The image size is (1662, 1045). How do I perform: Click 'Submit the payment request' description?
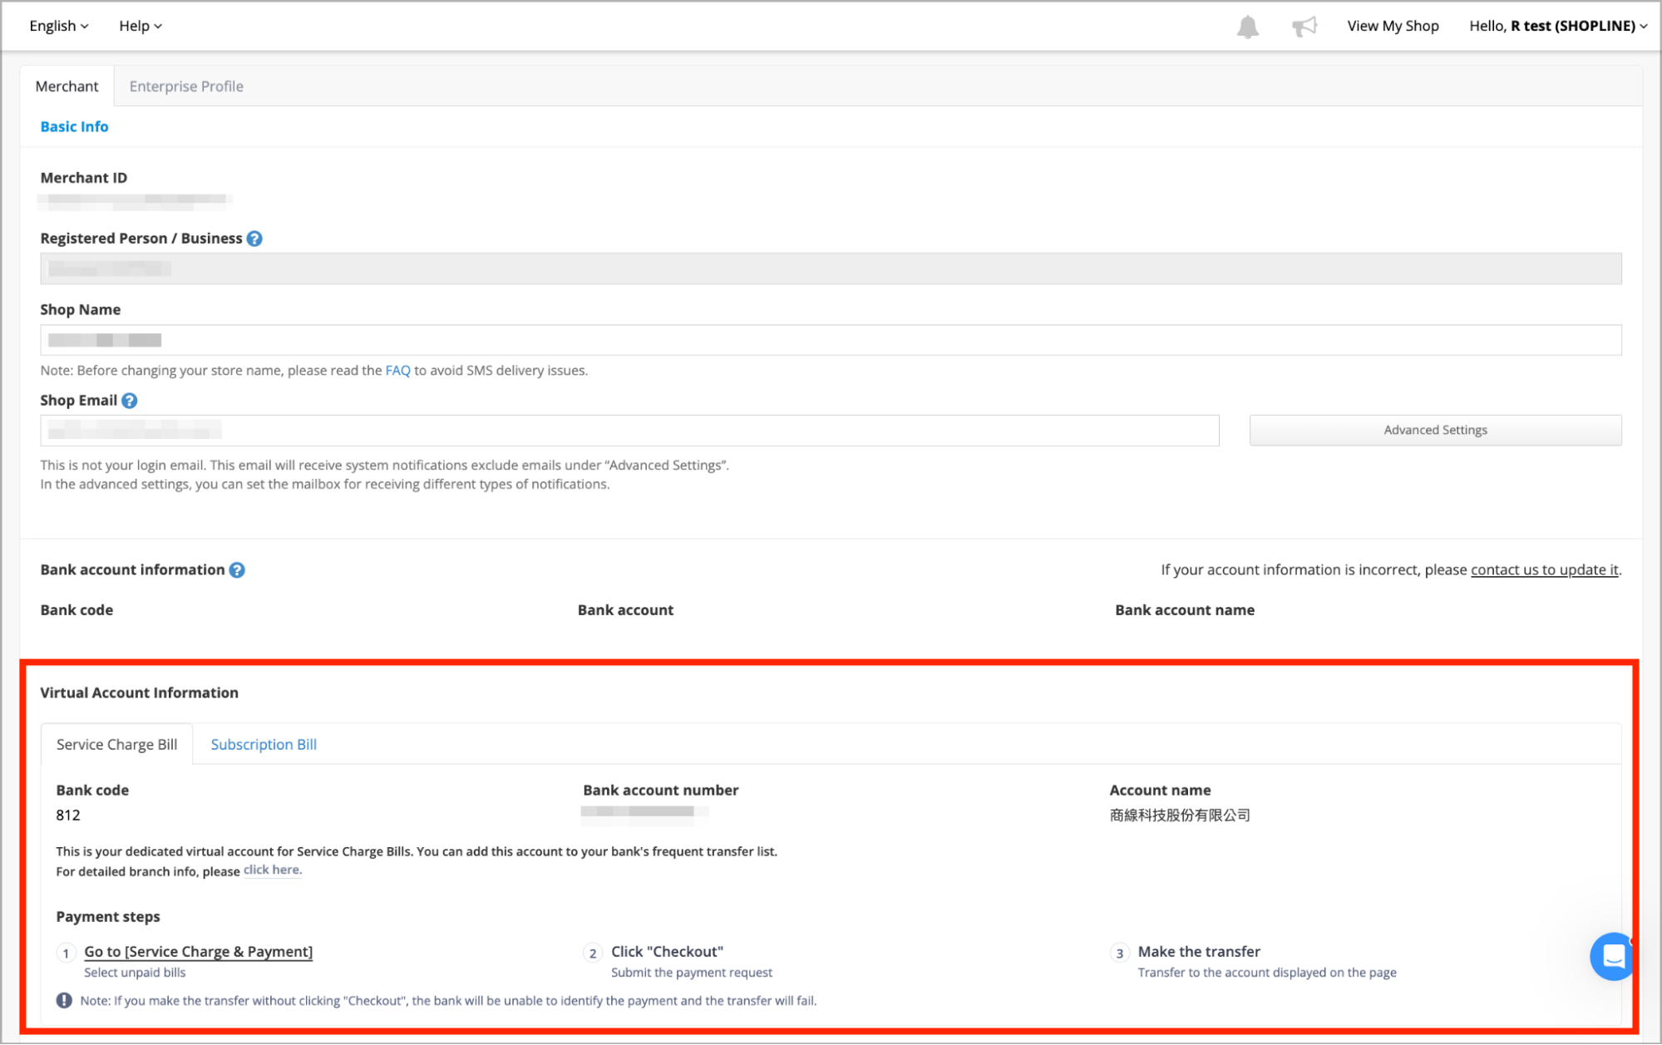click(692, 973)
